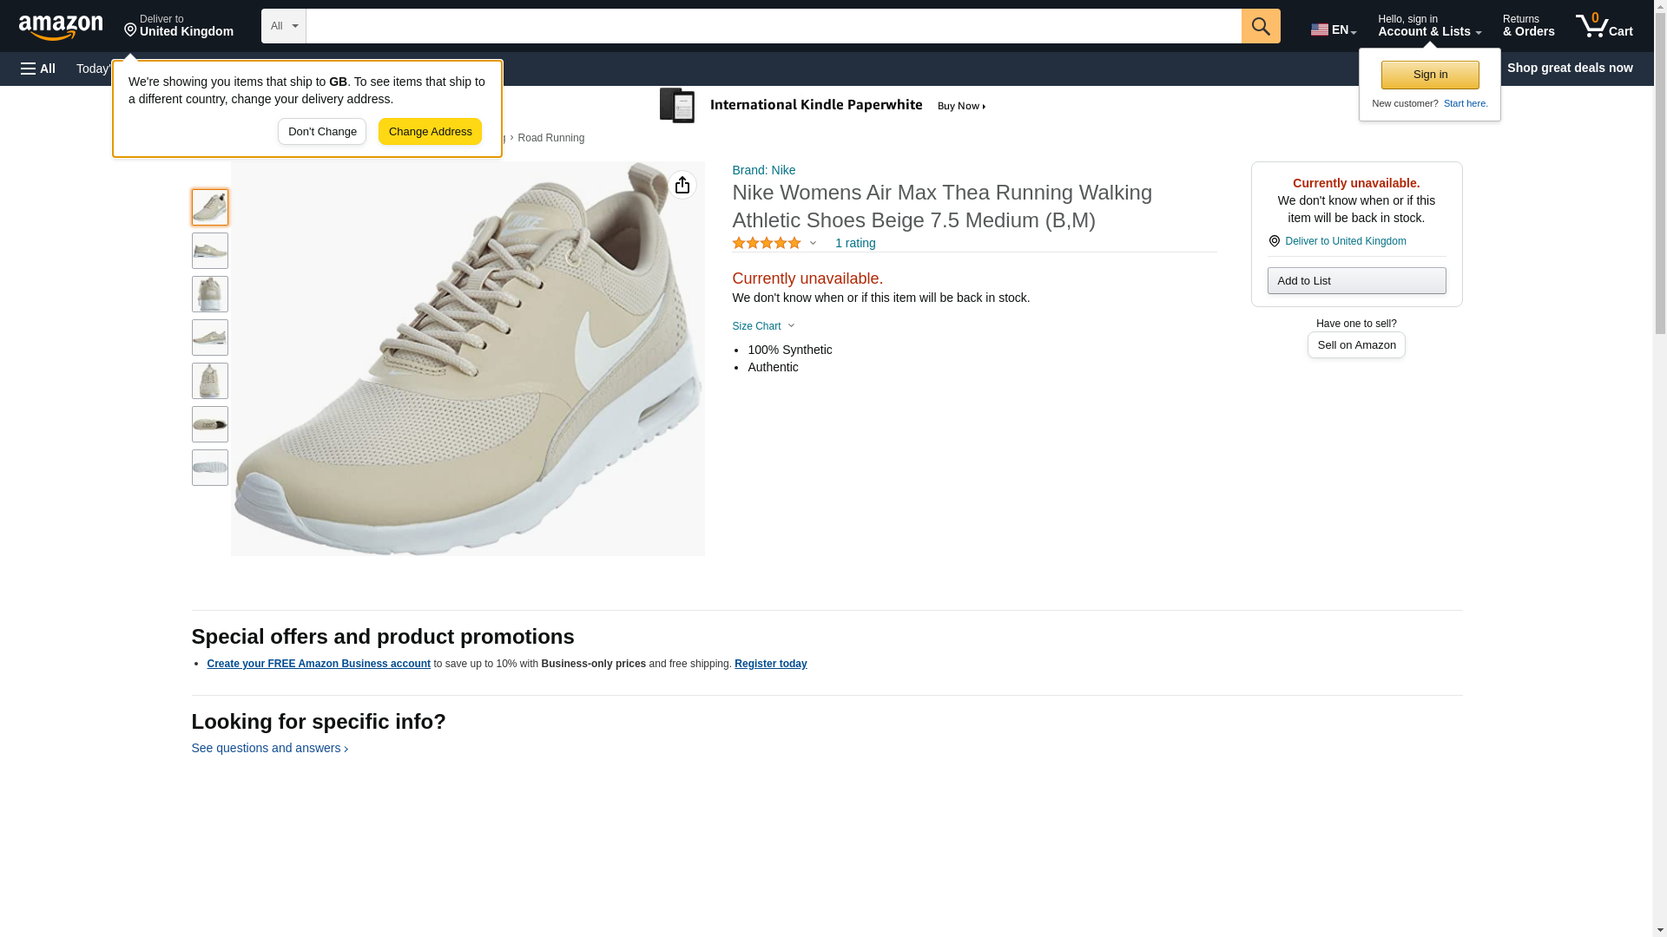Open Account & Lists menu
Image resolution: width=1667 pixels, height=937 pixels.
tap(1428, 26)
